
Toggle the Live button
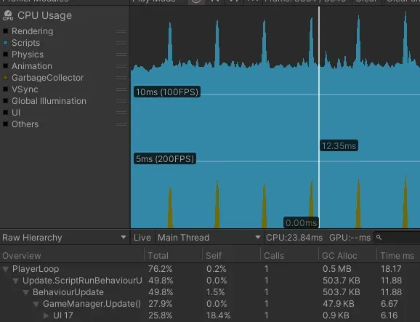tap(142, 238)
